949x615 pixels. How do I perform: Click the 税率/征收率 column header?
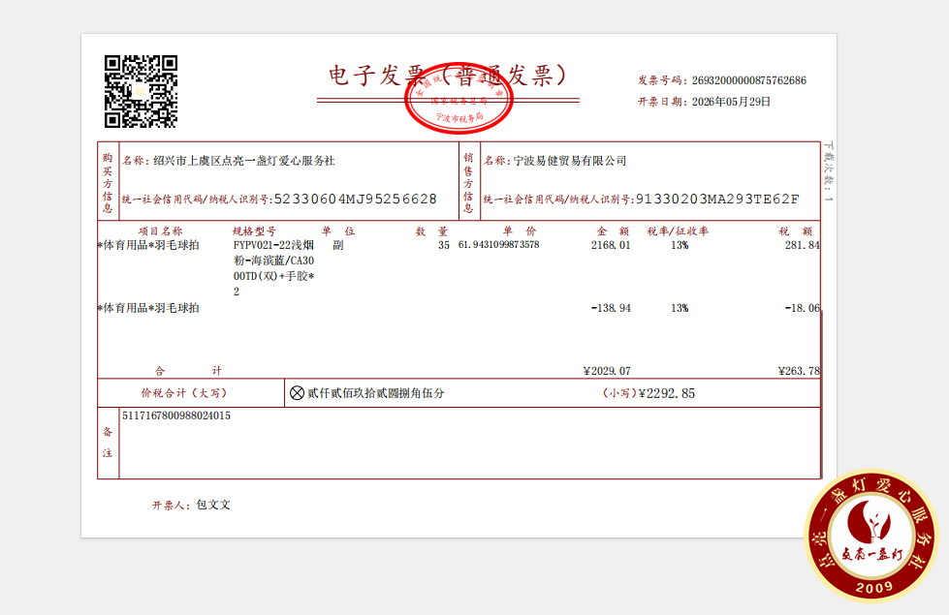[678, 231]
